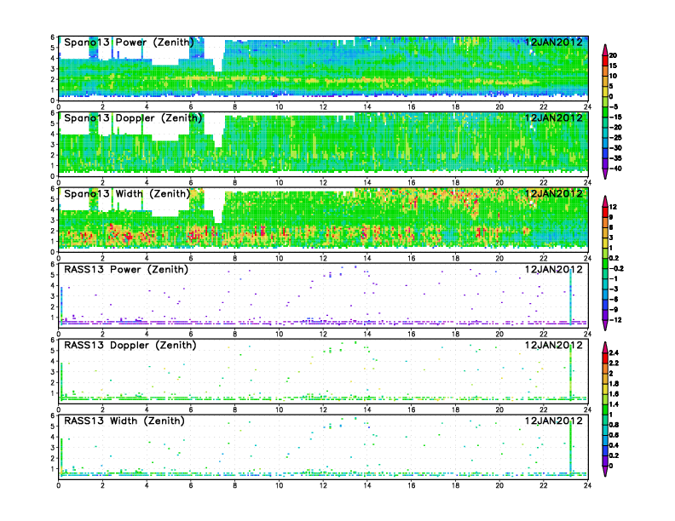The image size is (675, 521).
Task: Click the "-0.2" label on the middle color bar
Action: click(616, 269)
